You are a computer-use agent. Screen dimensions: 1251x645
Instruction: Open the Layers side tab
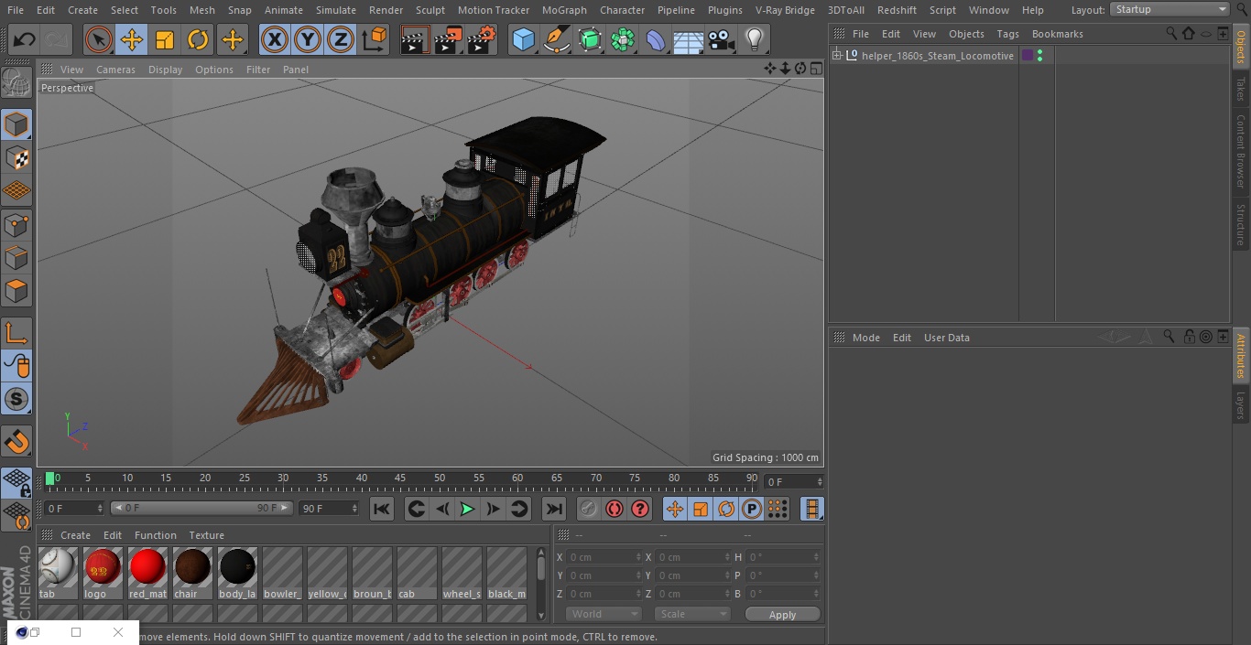(1241, 405)
